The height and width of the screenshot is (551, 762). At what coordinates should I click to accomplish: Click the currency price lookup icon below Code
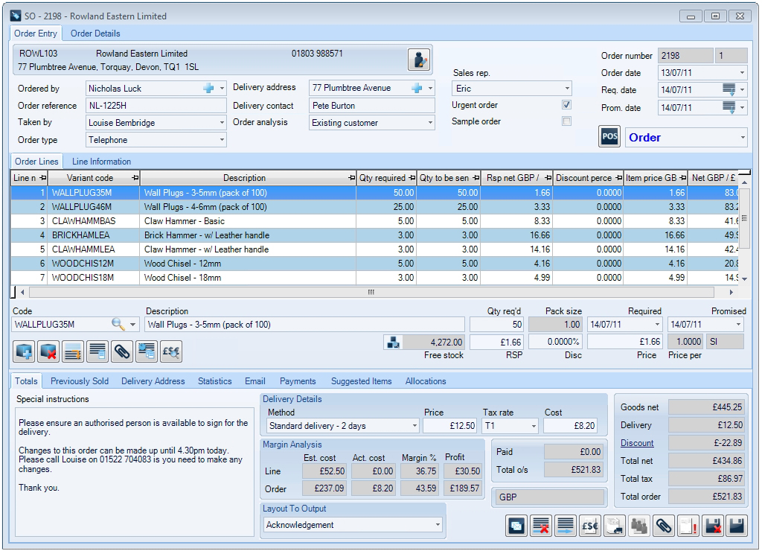coord(171,351)
